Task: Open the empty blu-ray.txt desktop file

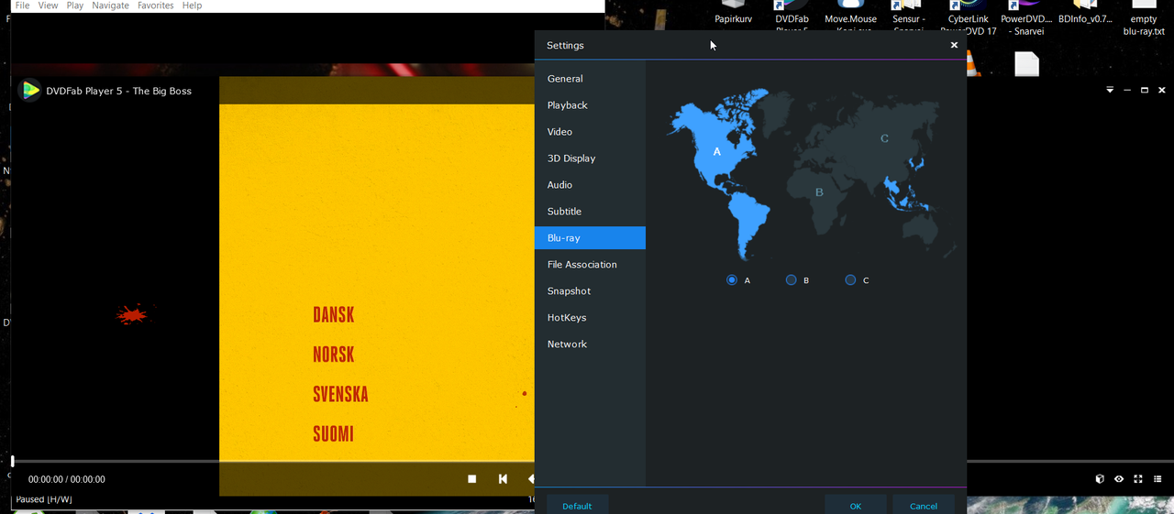Action: pyautogui.click(x=1144, y=18)
